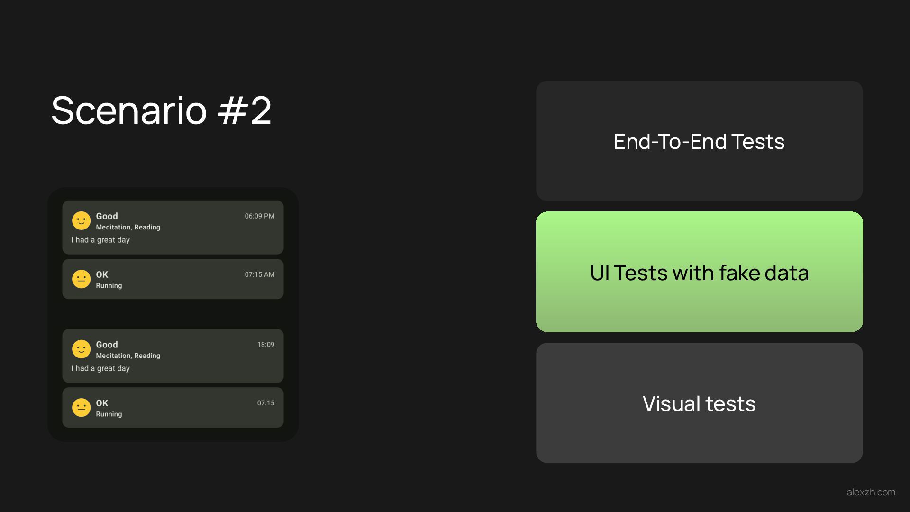The image size is (910, 512).
Task: Click the Good mood title in the 06:09 PM entry
Action: [x=107, y=216]
